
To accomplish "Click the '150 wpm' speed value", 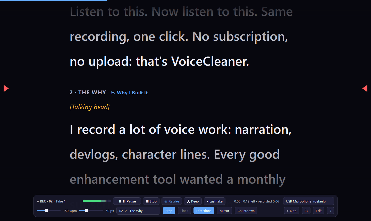I will point(70,211).
